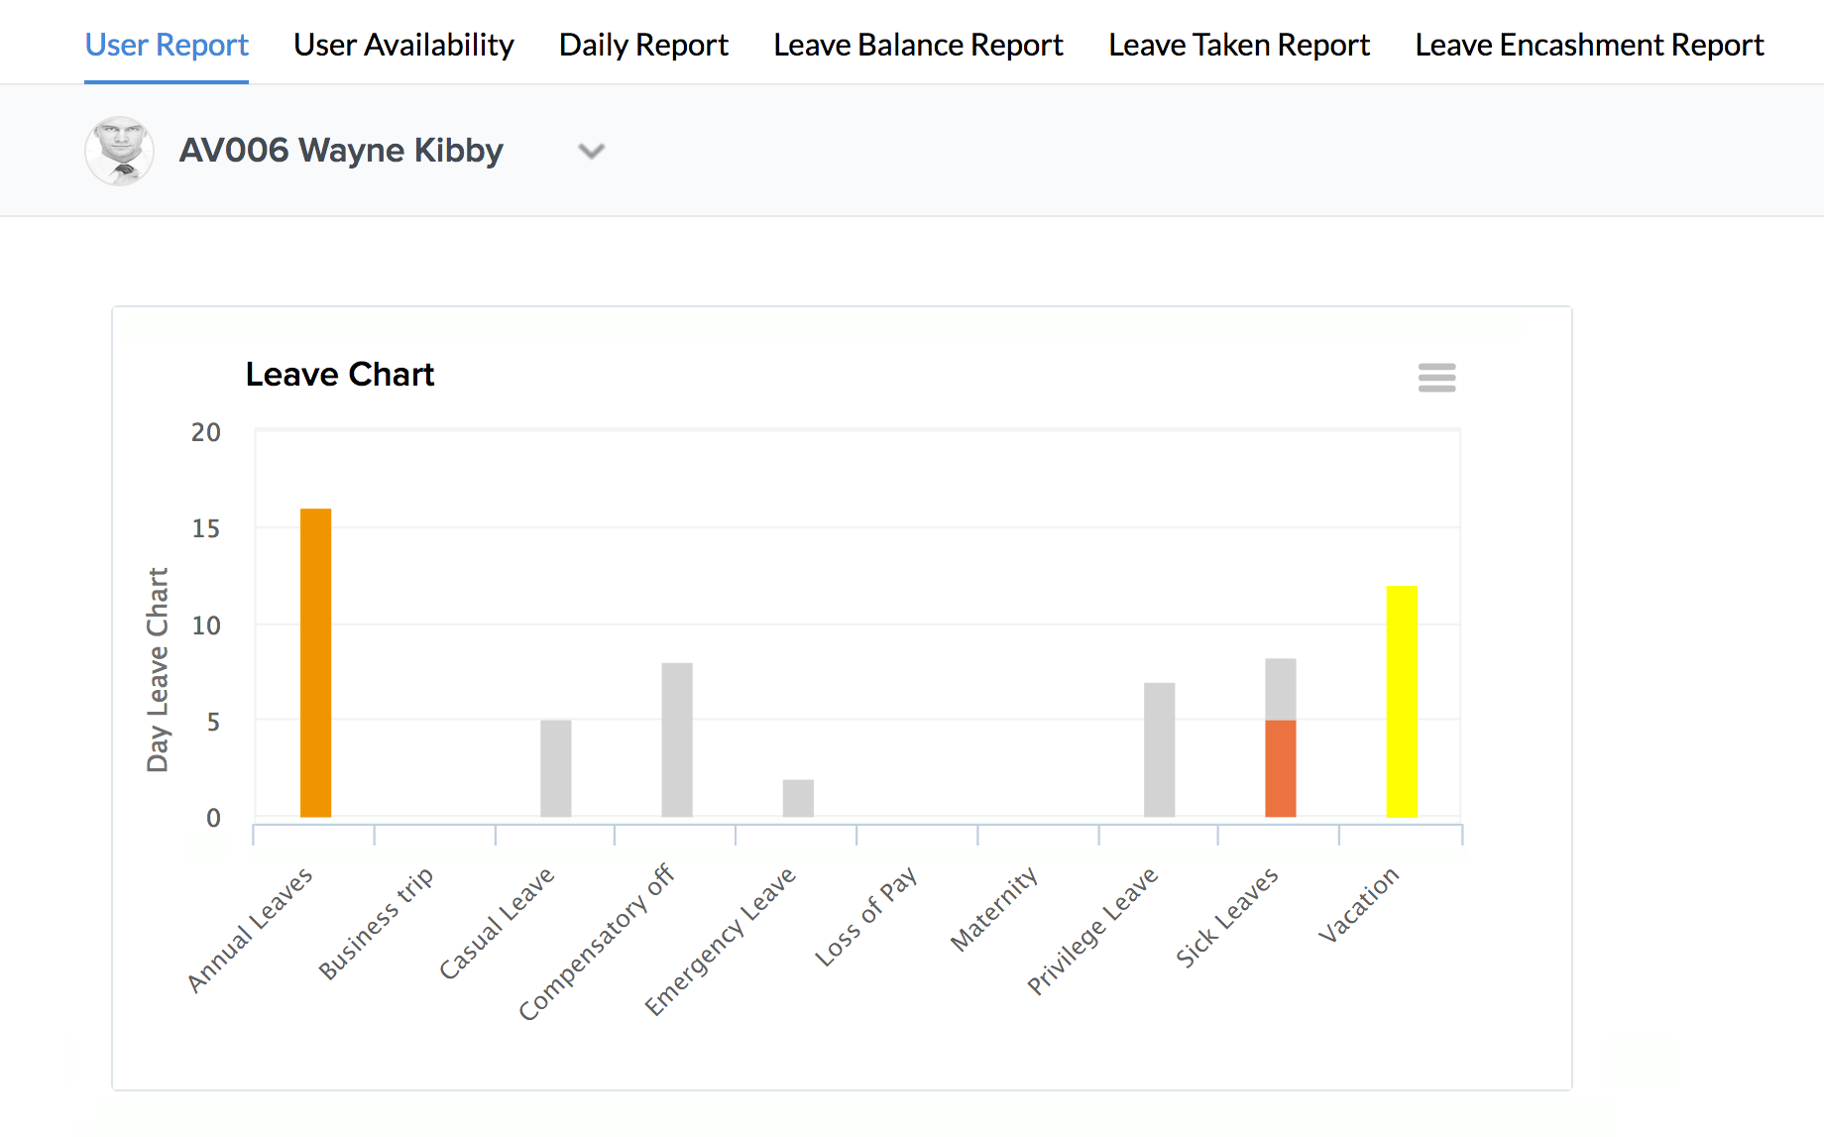Click the grey Compensatory off bar
The width and height of the screenshot is (1824, 1137).
click(676, 739)
